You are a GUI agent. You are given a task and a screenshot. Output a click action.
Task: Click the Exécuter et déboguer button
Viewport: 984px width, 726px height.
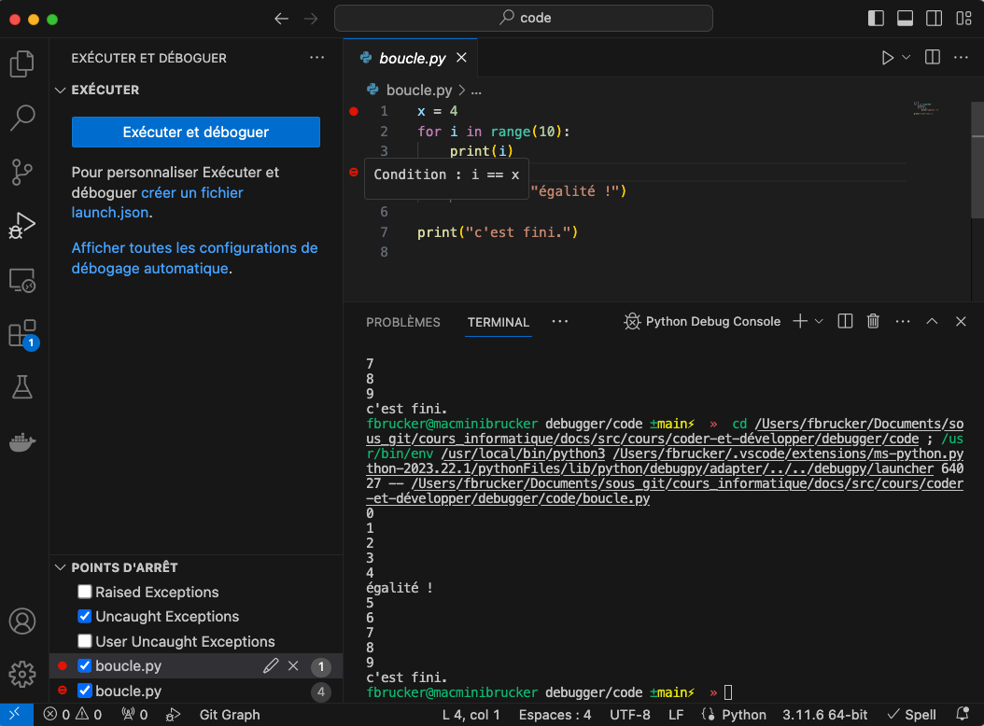(x=195, y=132)
